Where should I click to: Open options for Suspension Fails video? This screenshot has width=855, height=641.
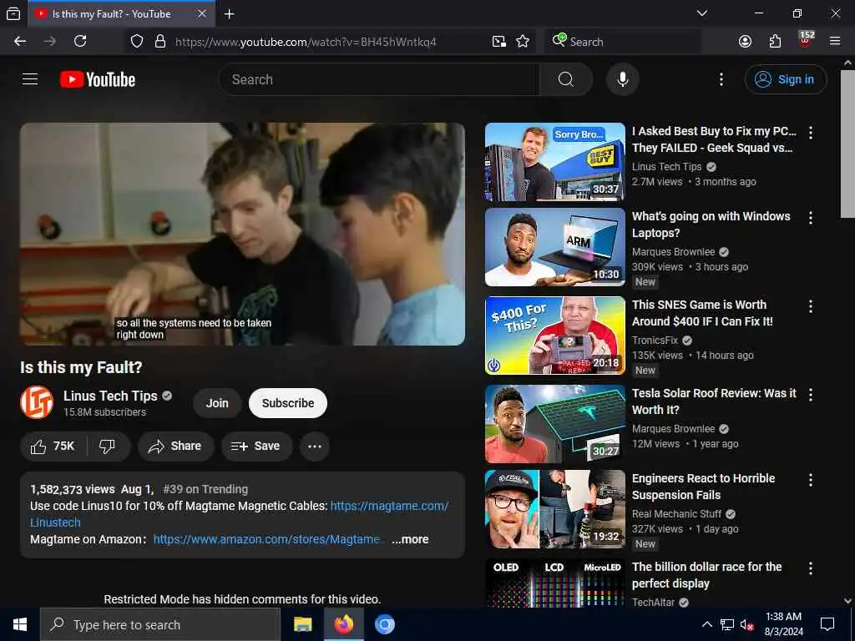click(811, 480)
